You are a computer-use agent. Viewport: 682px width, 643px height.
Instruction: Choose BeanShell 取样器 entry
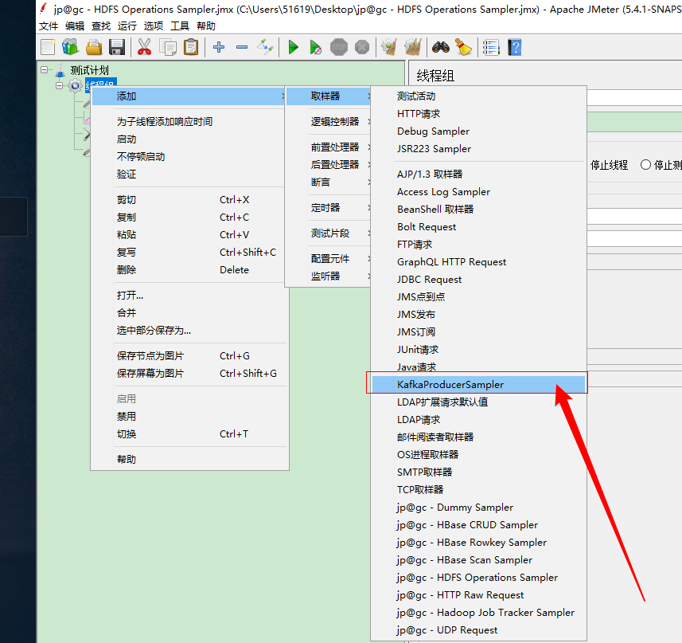click(x=478, y=210)
